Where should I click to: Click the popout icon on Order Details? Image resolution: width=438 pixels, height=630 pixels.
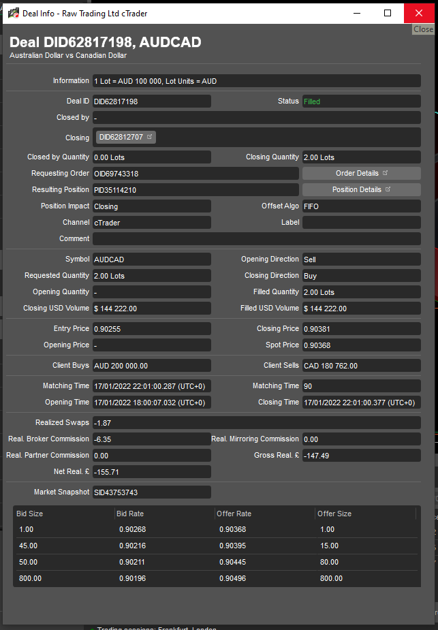pos(385,173)
